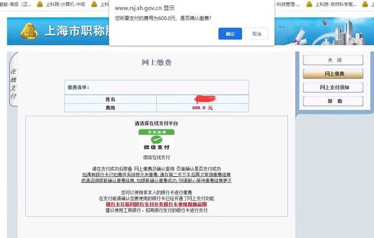Click the 建议使用工商银行 recommendation line
This screenshot has width=374, height=238.
tap(156, 210)
